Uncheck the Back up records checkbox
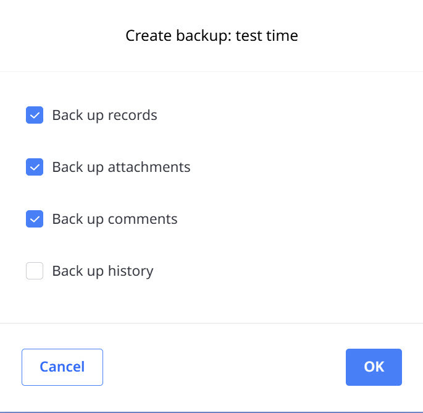The width and height of the screenshot is (423, 413). (x=35, y=115)
